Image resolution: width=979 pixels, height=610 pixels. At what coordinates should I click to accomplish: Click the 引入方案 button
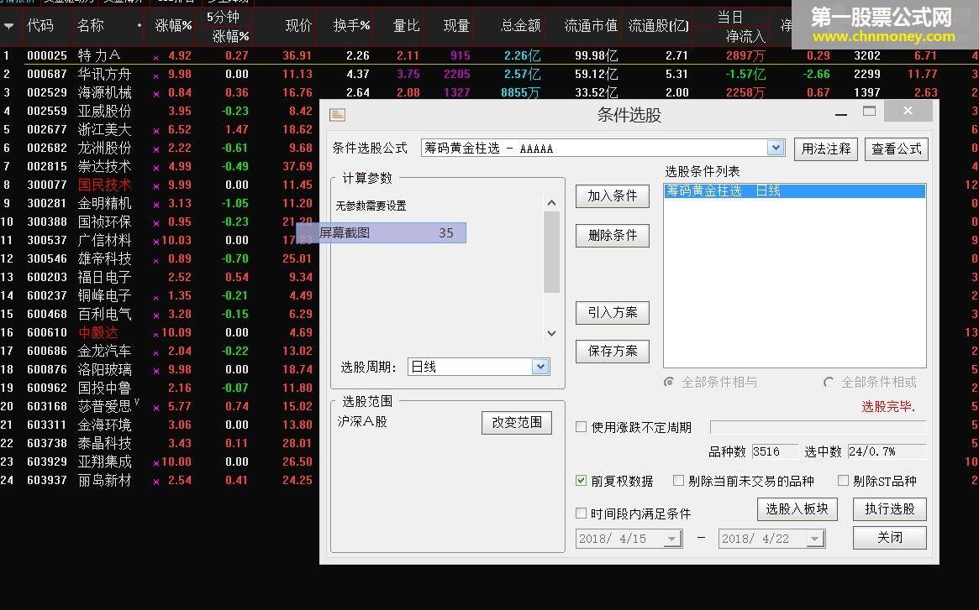click(x=612, y=312)
